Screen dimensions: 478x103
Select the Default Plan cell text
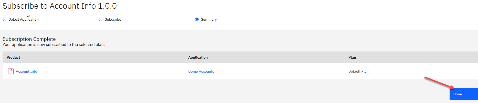click(358, 71)
